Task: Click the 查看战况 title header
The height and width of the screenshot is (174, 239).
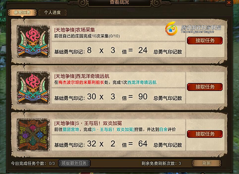Action: 119,2
